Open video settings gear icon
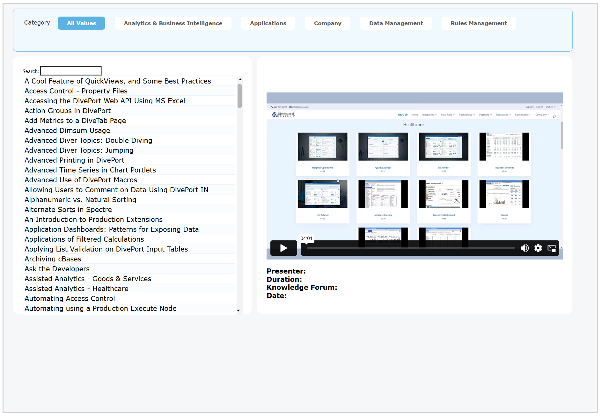The width and height of the screenshot is (602, 417). (538, 248)
